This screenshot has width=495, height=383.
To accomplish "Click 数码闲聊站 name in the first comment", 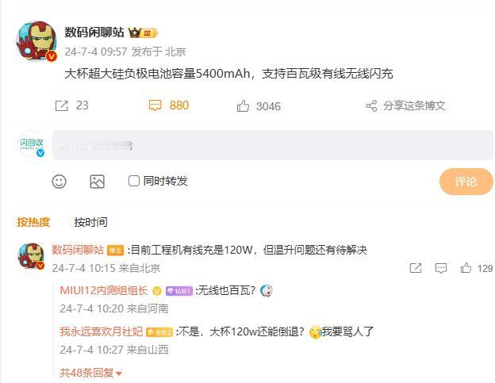I will (x=78, y=250).
